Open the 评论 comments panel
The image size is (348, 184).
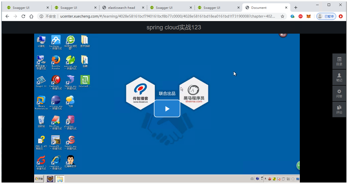(339, 109)
